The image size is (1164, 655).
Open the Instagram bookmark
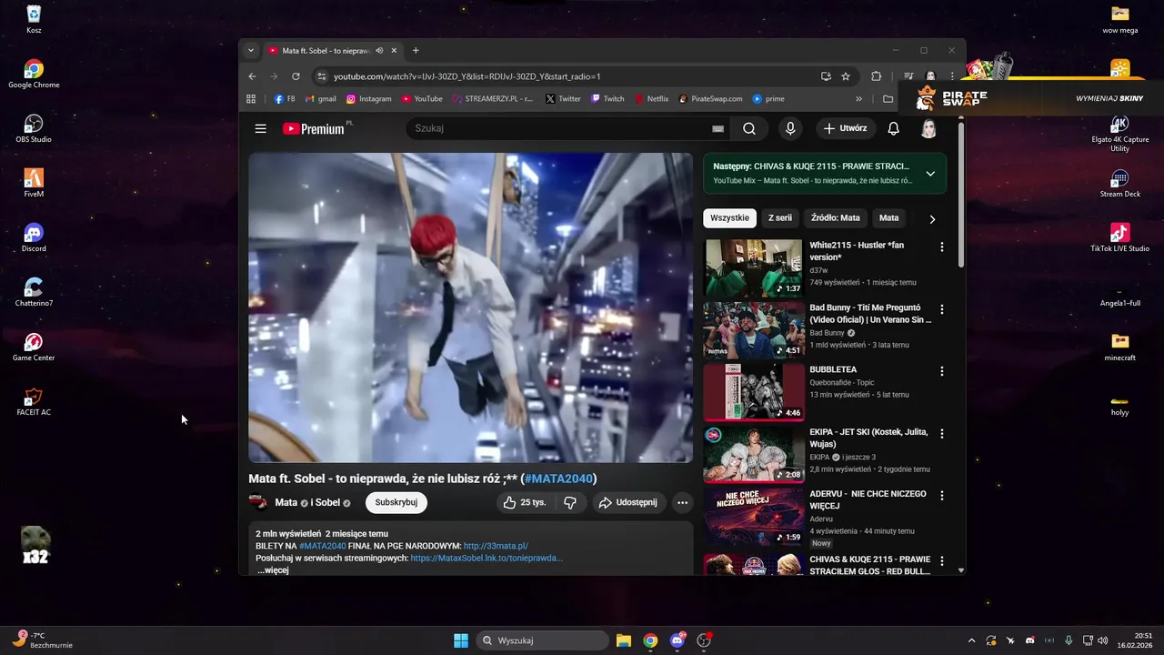[x=368, y=98]
